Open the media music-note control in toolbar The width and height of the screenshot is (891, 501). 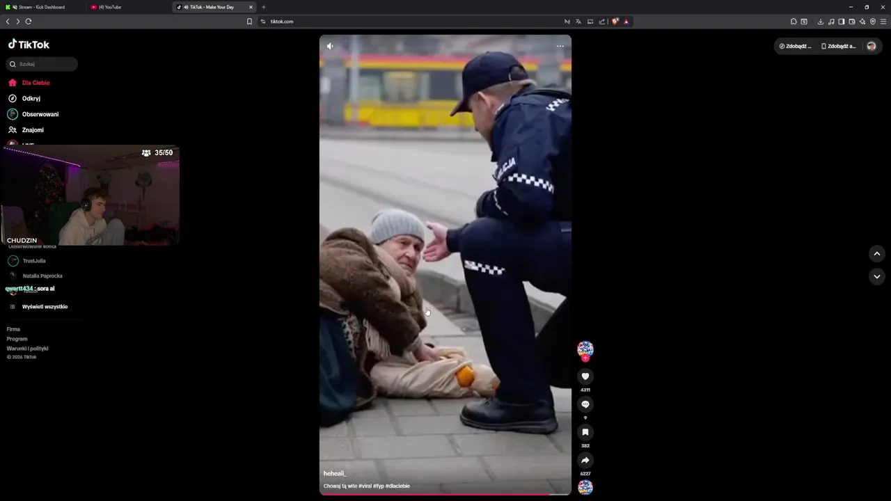pos(831,22)
